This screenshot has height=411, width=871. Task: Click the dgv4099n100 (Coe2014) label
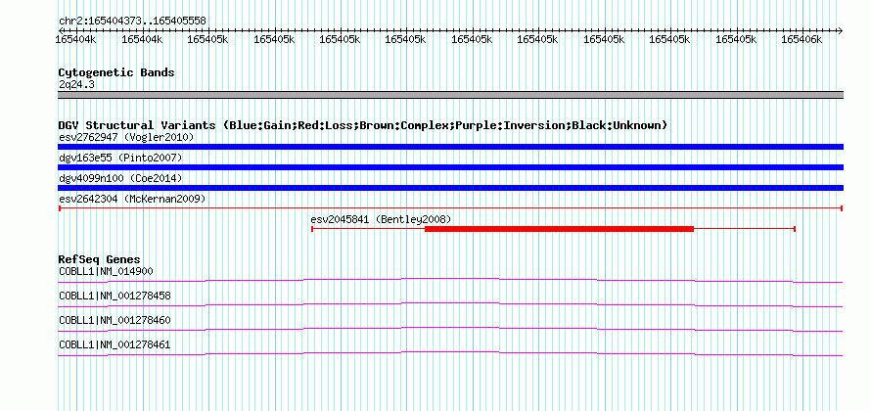[120, 178]
